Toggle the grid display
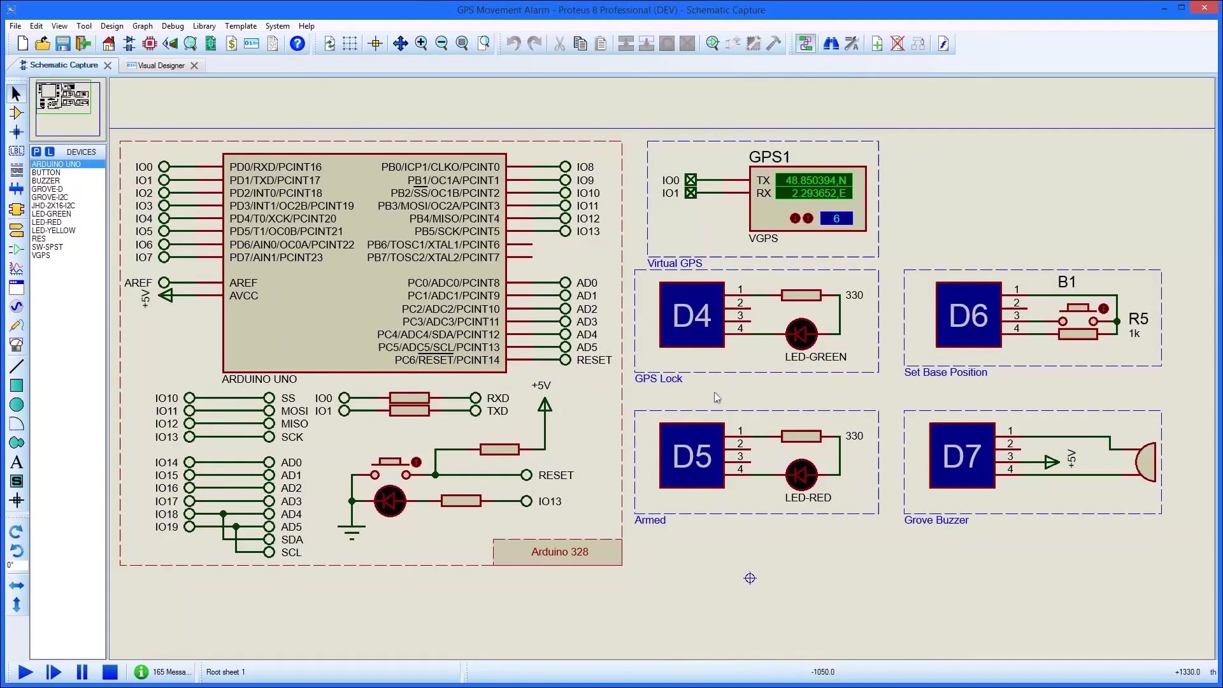 tap(350, 43)
